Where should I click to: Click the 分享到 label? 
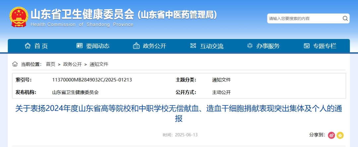pos(317,135)
